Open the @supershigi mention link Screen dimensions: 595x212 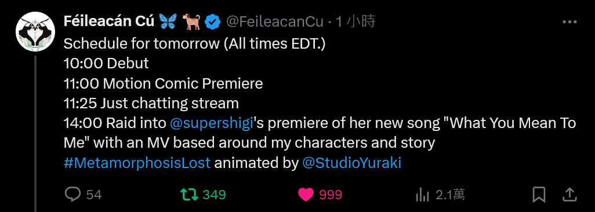211,123
